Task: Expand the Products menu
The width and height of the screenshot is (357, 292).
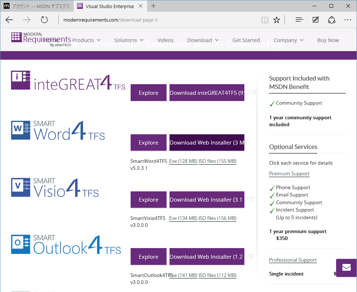Action: pyautogui.click(x=86, y=40)
